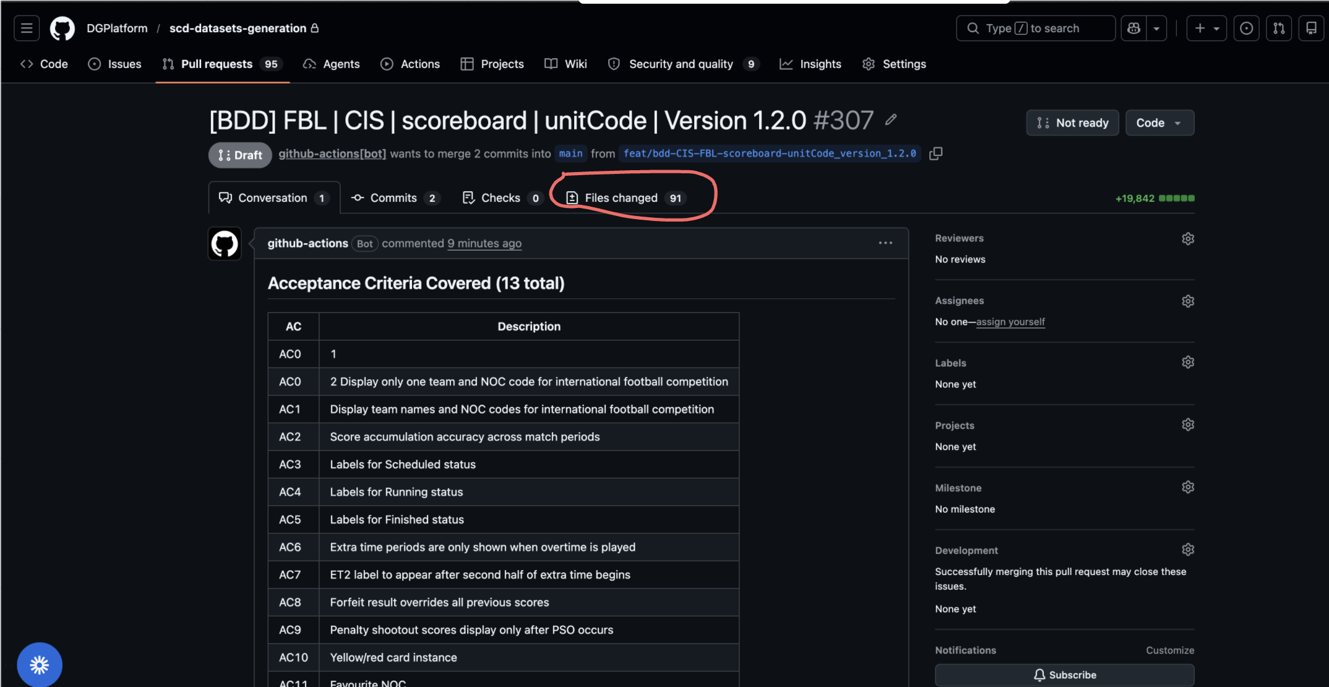Expand the Copilot dropdown arrow

1156,28
